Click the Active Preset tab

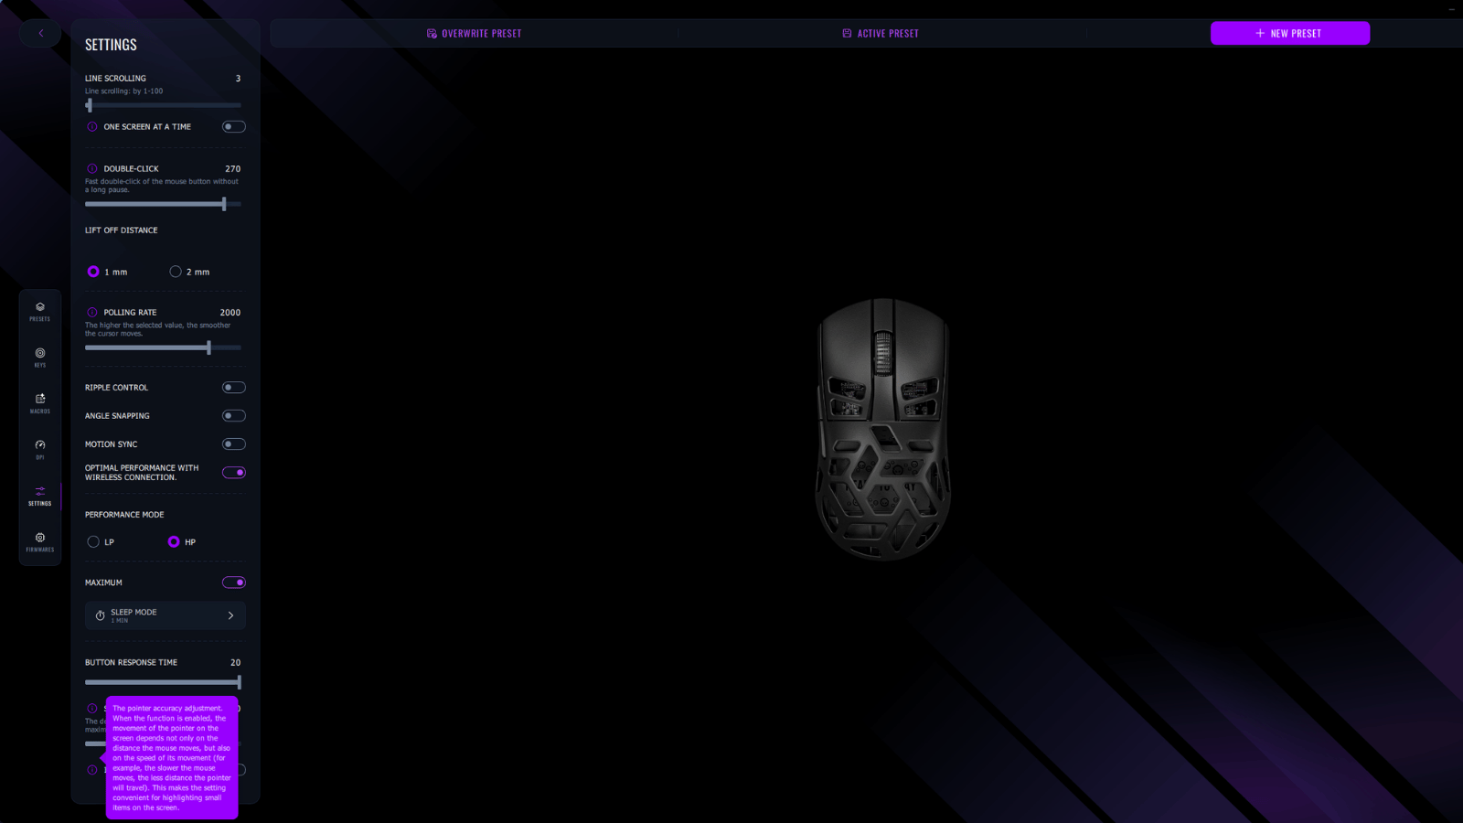(x=881, y=34)
